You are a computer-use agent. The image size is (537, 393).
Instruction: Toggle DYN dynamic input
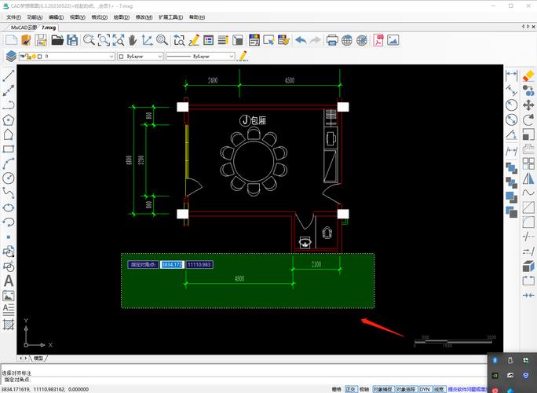[x=424, y=388]
